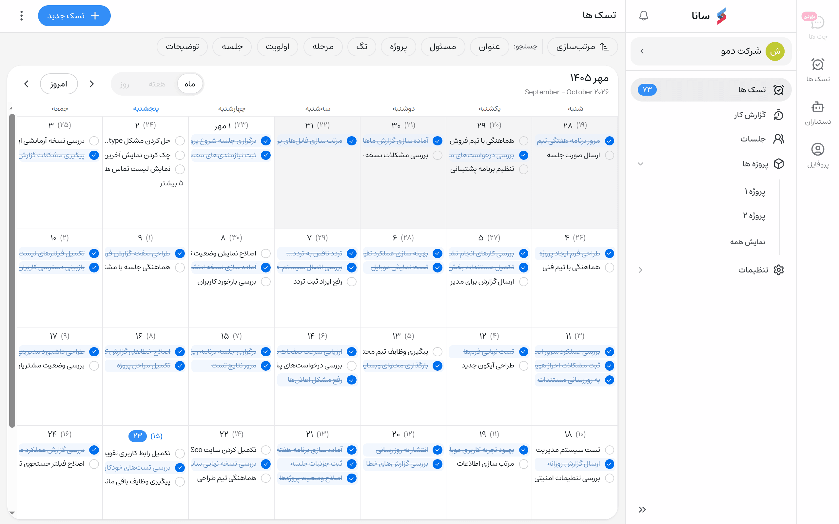This screenshot has height=524, width=839.
Task: Collapse the پروژه ها tree chevron
Action: click(641, 163)
